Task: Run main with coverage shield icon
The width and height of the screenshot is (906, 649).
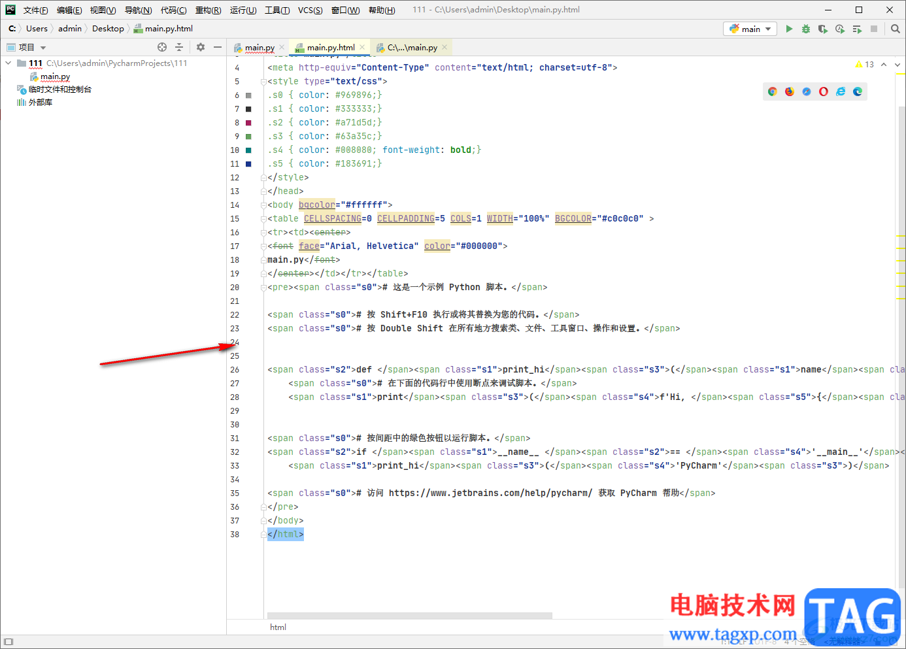Action: tap(822, 29)
